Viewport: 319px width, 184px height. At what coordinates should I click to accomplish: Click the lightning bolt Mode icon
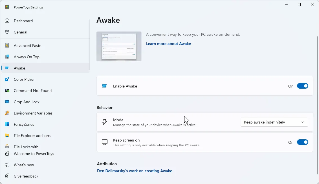(x=105, y=122)
